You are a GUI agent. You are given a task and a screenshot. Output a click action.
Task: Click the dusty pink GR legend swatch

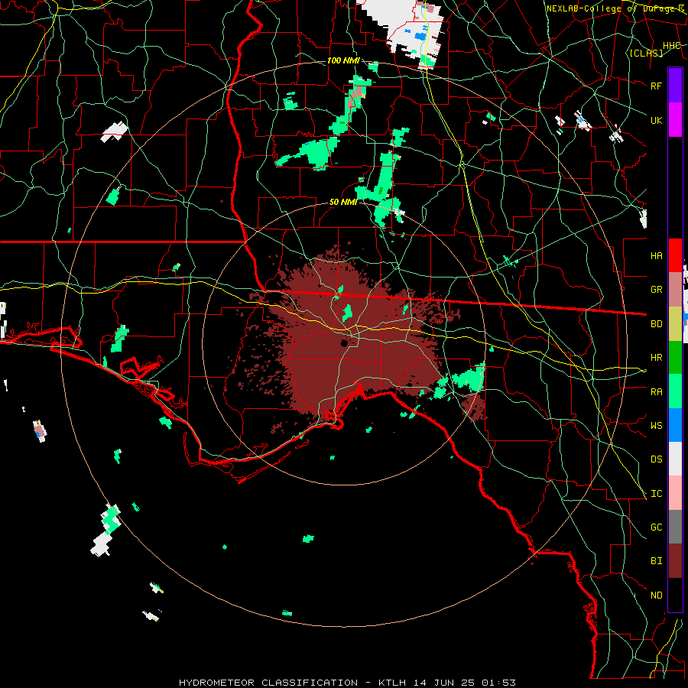tap(675, 289)
